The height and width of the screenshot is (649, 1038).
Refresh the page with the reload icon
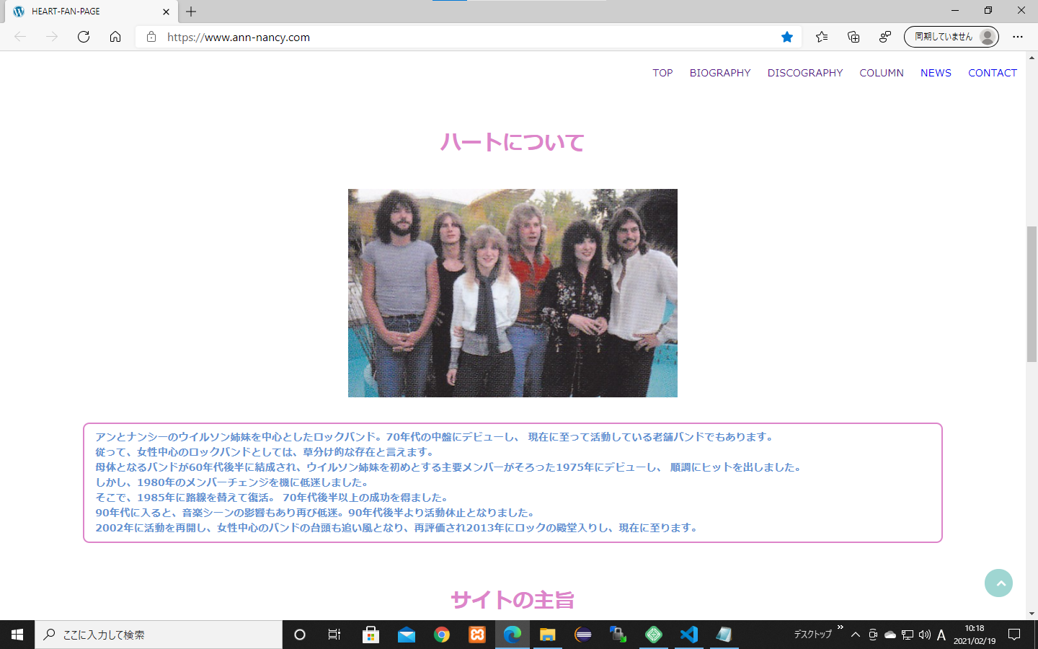(84, 37)
